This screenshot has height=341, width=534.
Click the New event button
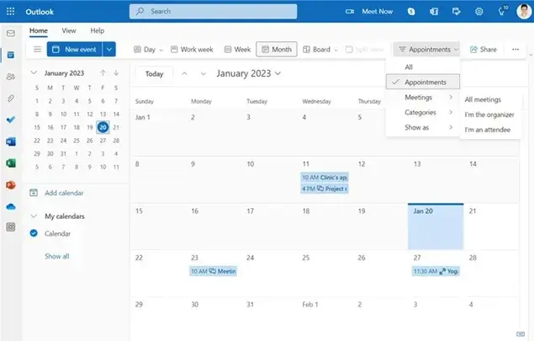(75, 50)
